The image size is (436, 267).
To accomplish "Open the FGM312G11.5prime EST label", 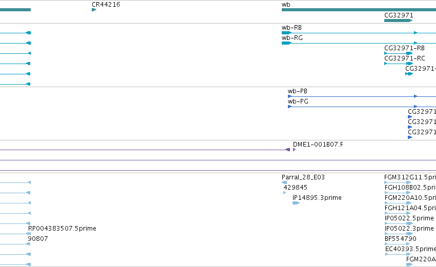I will click(x=410, y=177).
